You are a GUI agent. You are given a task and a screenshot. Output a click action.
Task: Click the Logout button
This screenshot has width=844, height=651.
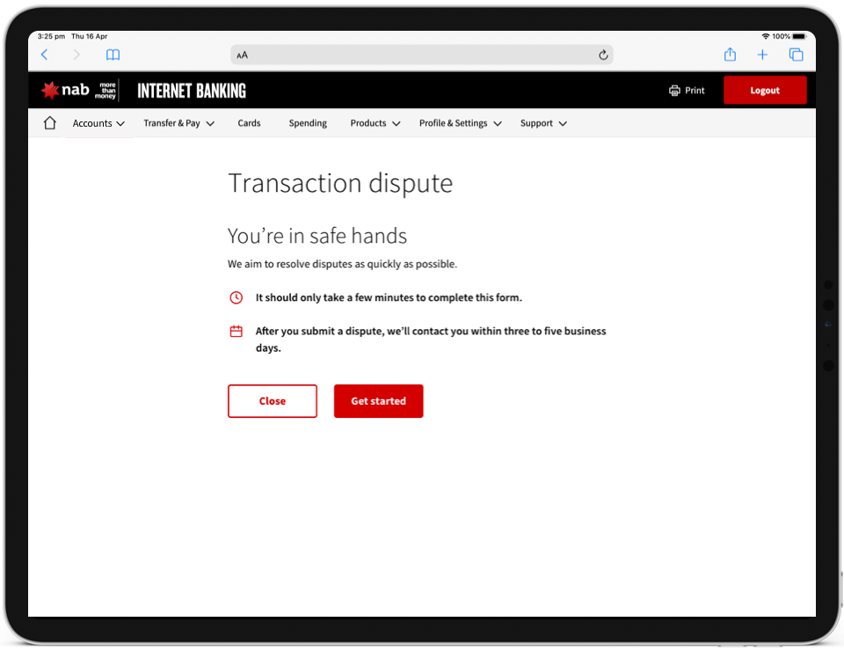764,90
